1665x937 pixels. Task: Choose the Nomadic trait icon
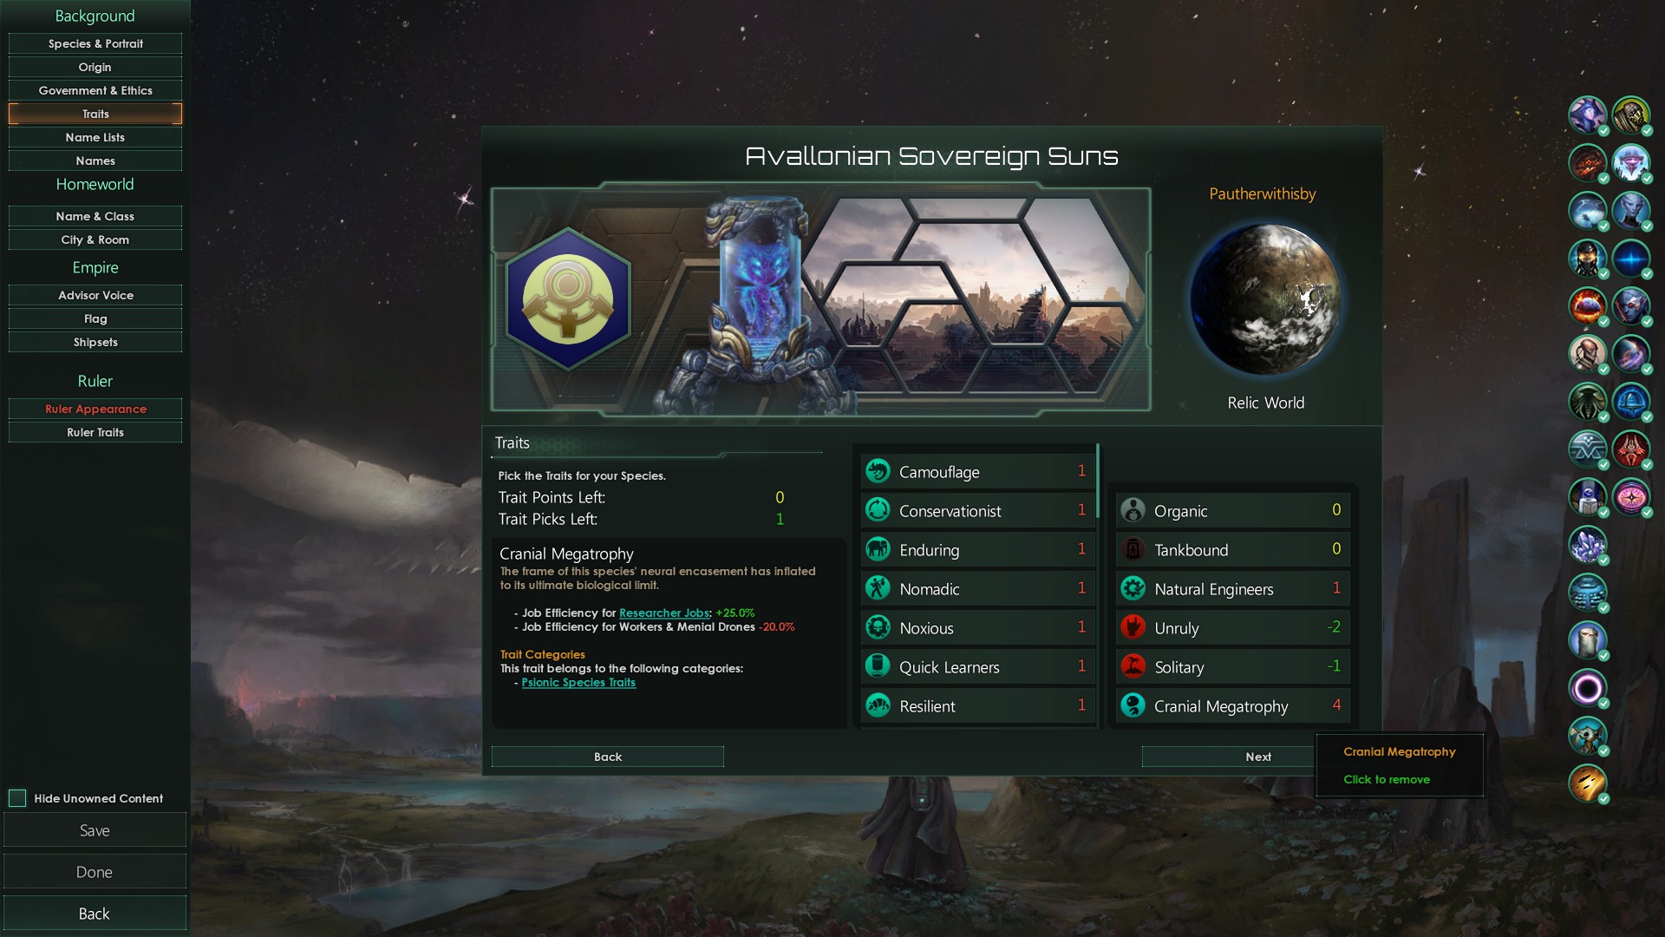tap(878, 588)
